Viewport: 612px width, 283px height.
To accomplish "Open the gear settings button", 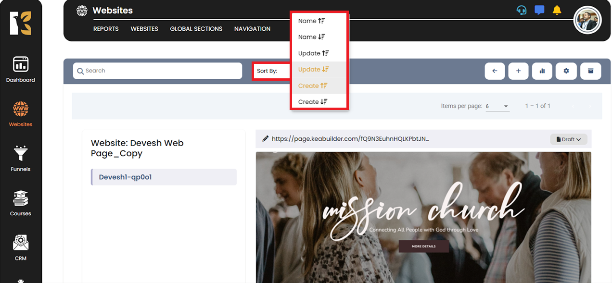I will pos(566,71).
